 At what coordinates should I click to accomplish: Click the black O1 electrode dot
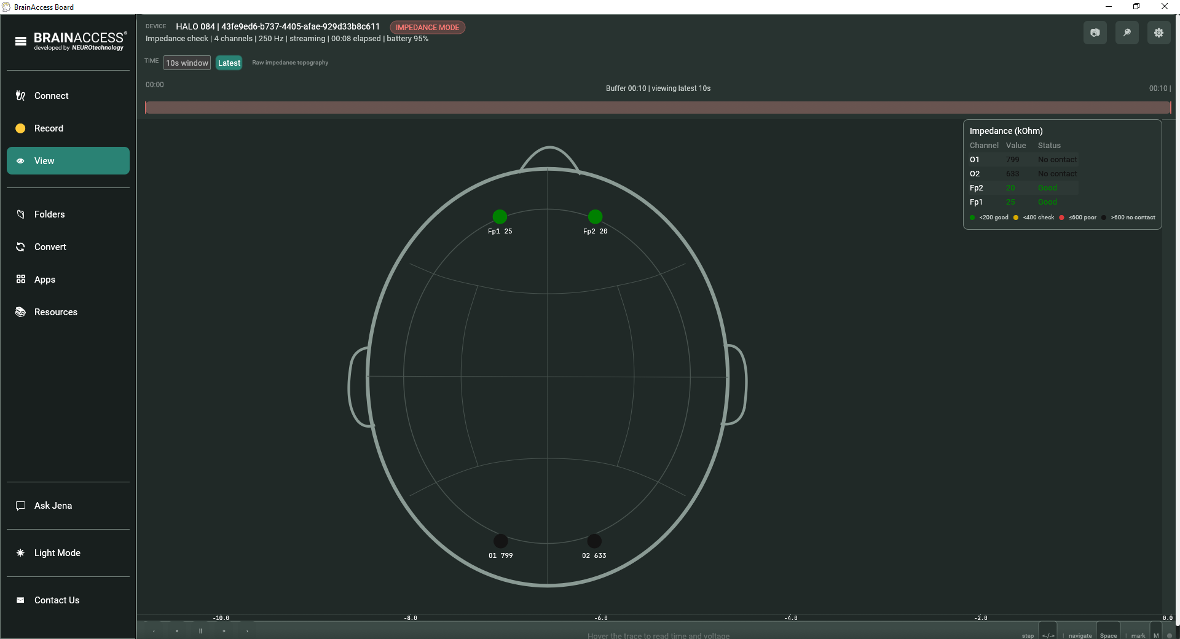pos(501,541)
